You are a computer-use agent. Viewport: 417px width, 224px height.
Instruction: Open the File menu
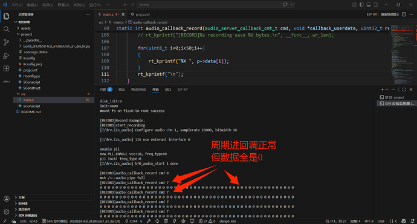(17, 5)
